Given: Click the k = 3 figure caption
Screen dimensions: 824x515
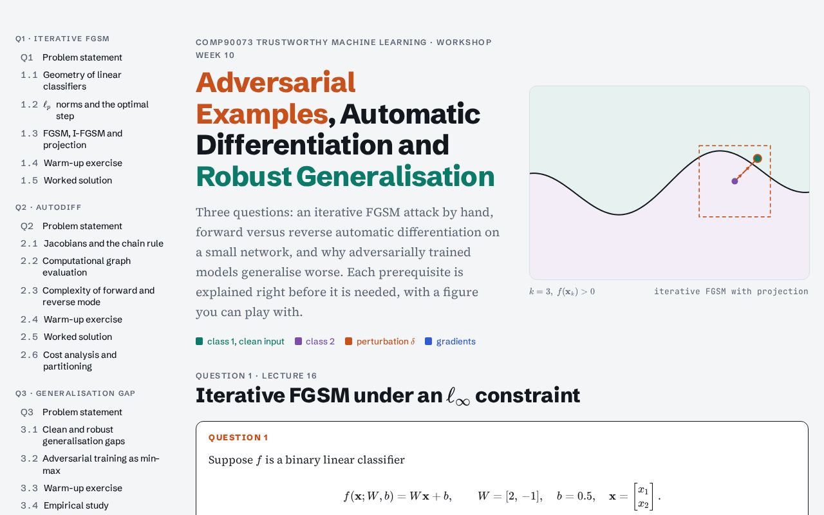Looking at the screenshot, I should (x=562, y=292).
